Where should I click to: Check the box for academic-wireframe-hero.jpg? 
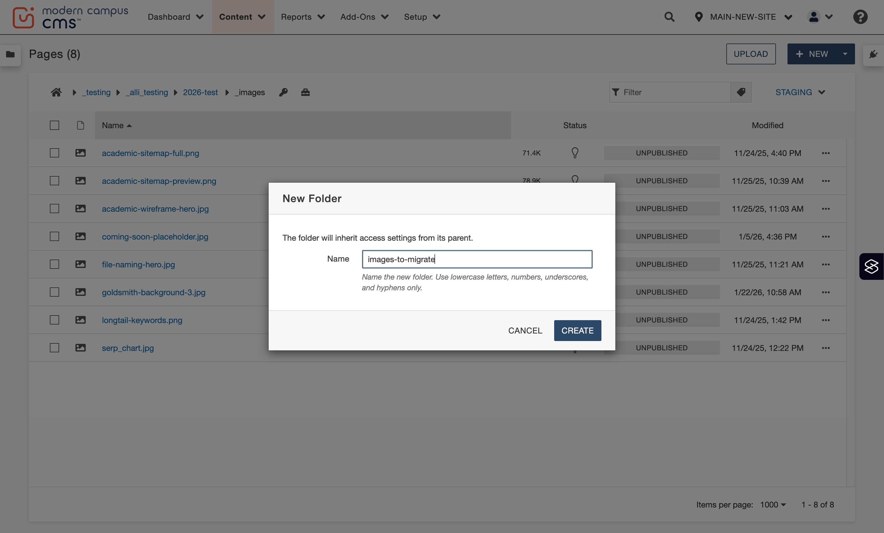pyautogui.click(x=54, y=209)
